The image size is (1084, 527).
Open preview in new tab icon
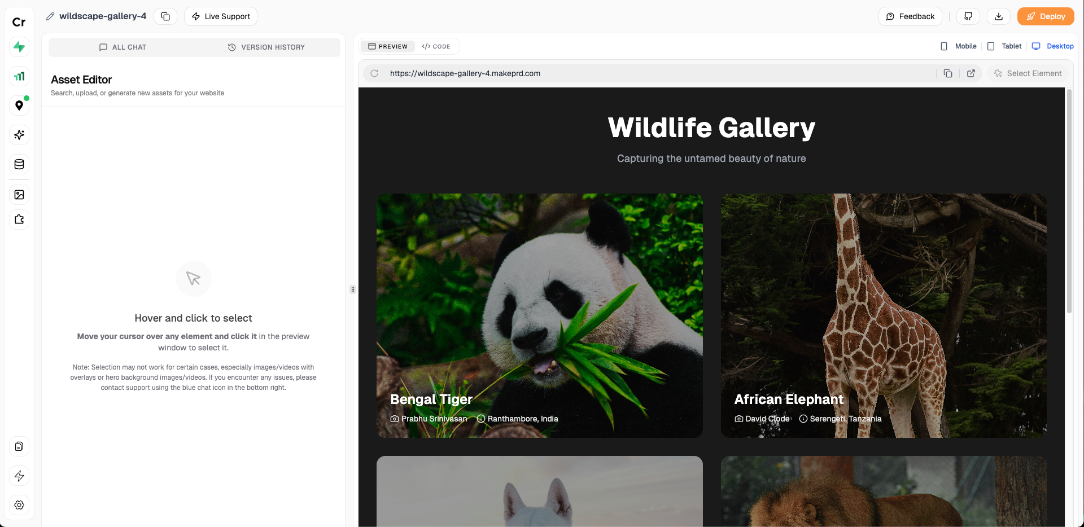[x=971, y=73]
